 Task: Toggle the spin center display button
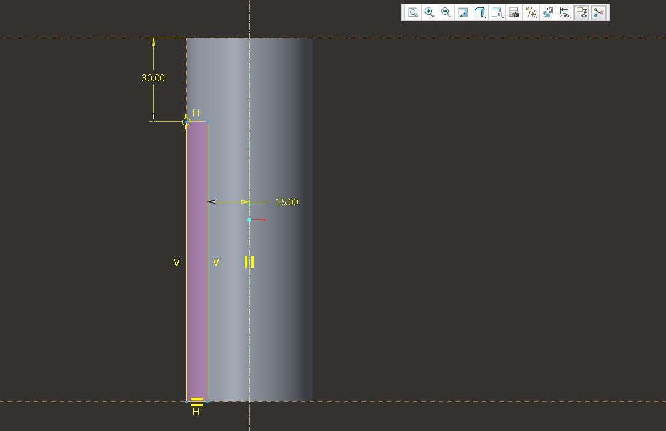coord(598,12)
